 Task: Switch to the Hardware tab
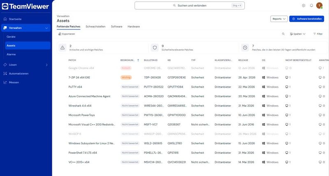pyautogui.click(x=134, y=27)
